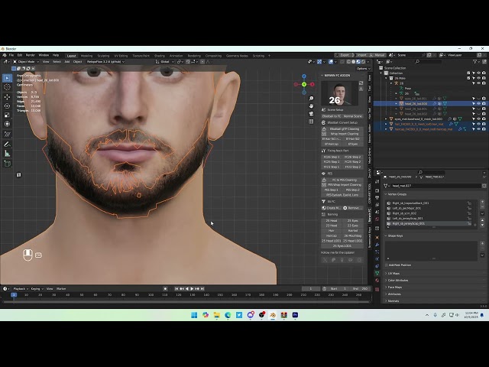The height and width of the screenshot is (367, 489).
Task: Remove vertex group with the minus button
Action: pyautogui.click(x=482, y=207)
